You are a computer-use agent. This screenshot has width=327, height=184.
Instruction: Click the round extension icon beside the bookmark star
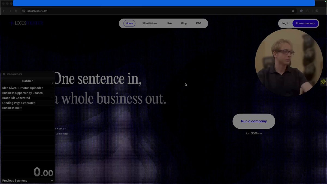tap(302, 11)
